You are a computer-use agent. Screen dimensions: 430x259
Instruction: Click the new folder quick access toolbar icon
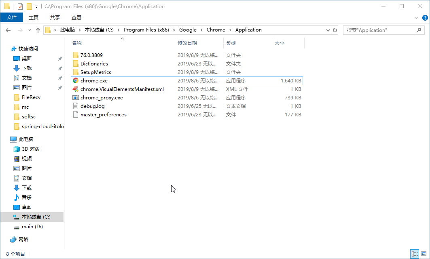[30, 6]
